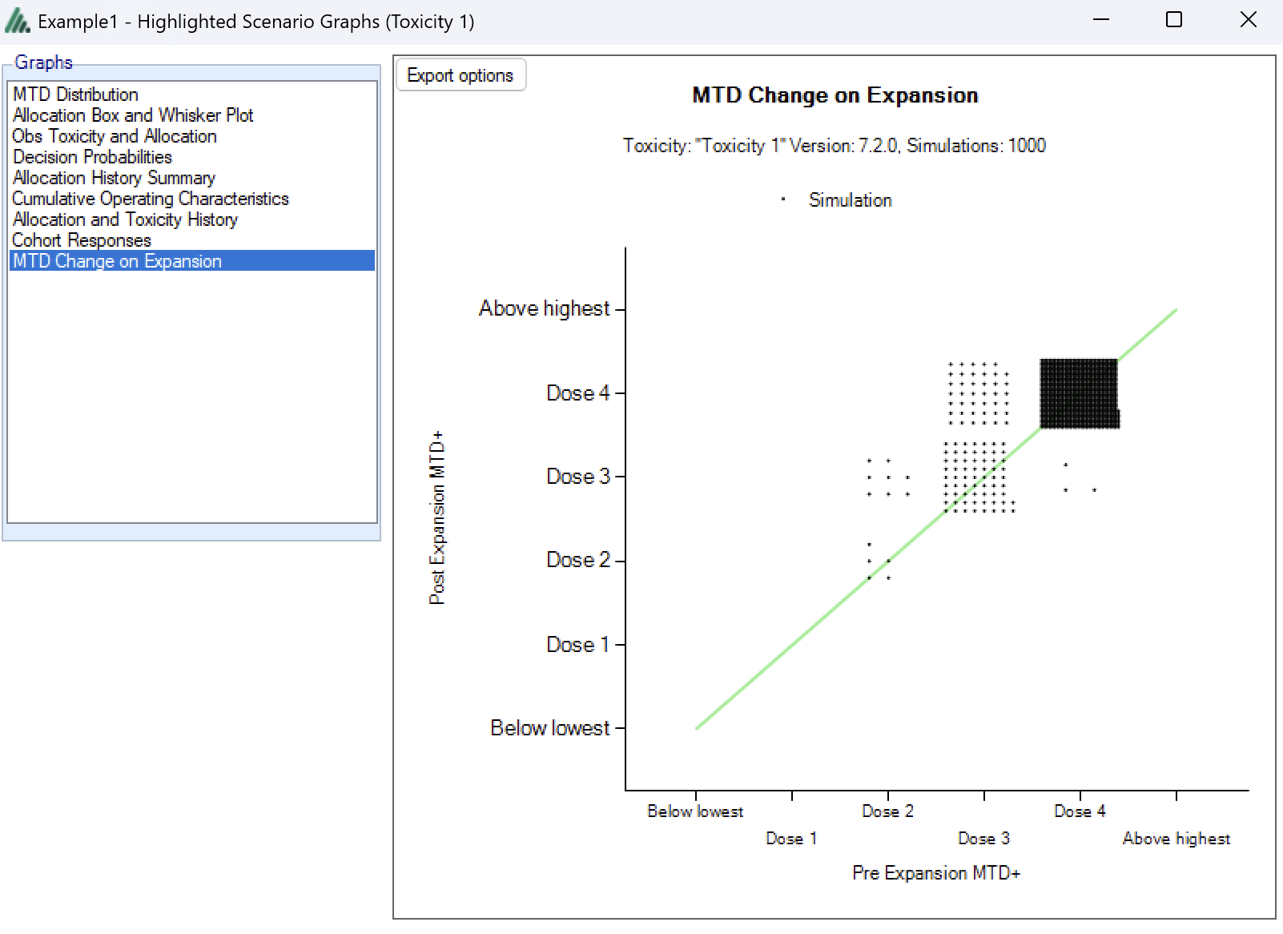Select Decision Probabilities from the graph list
The image size is (1283, 934).
(93, 157)
